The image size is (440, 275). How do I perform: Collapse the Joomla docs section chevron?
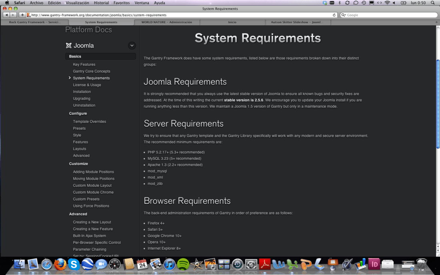click(x=132, y=46)
